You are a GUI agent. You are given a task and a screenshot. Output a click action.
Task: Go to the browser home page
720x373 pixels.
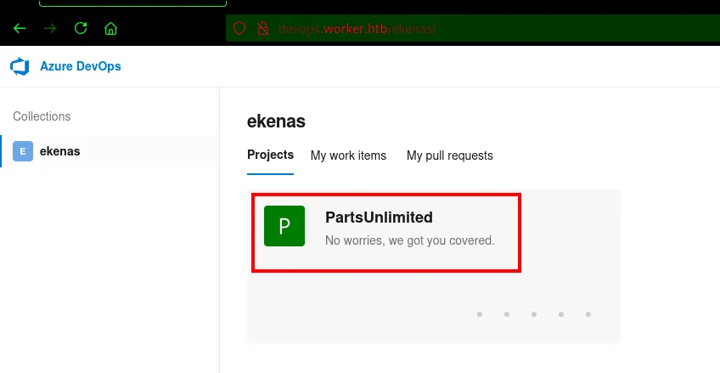coord(110,28)
